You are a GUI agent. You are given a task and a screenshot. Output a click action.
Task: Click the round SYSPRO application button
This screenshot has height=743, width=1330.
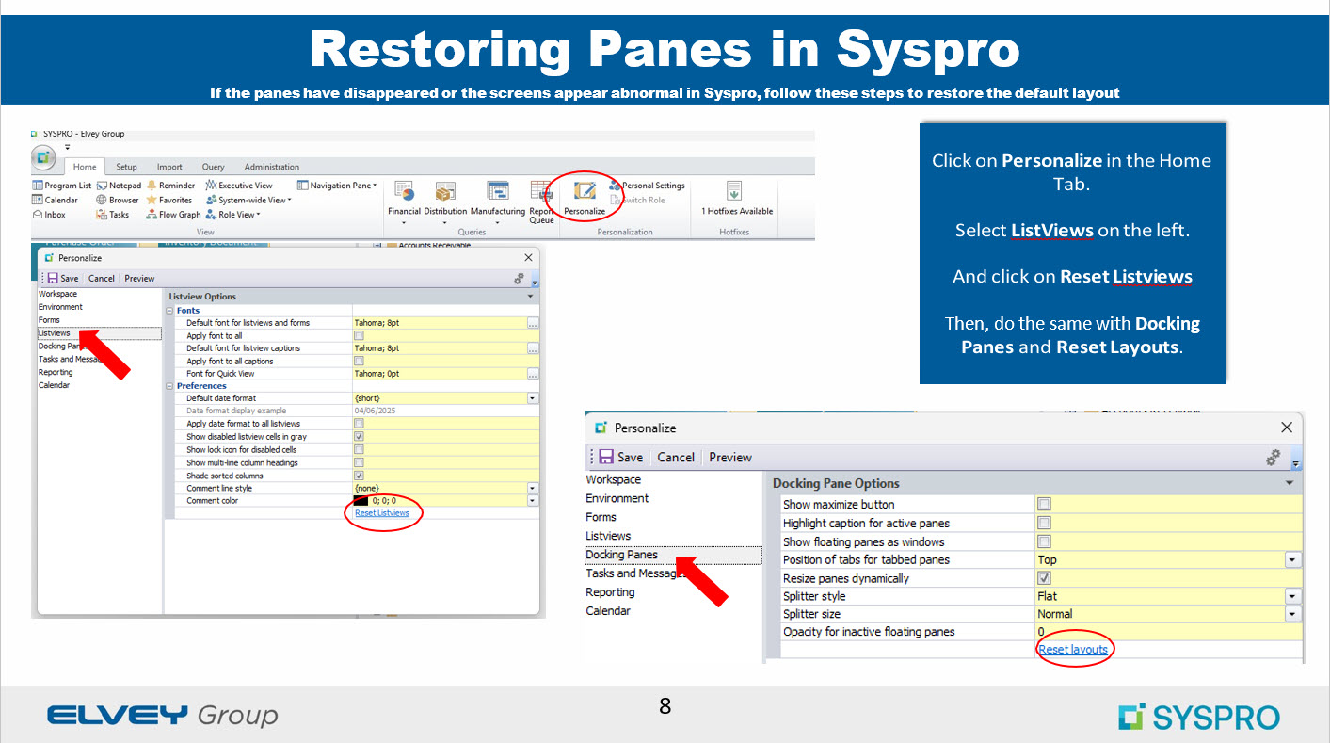point(44,155)
